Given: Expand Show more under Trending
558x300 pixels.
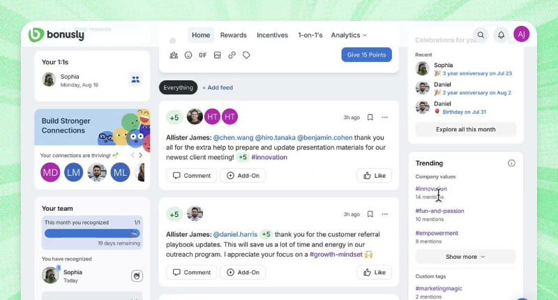Looking at the screenshot, I should (465, 257).
